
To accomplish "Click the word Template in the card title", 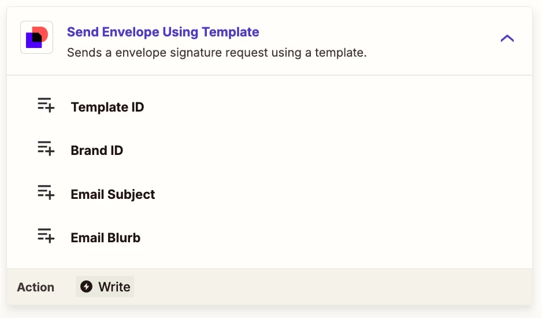I will pos(231,32).
